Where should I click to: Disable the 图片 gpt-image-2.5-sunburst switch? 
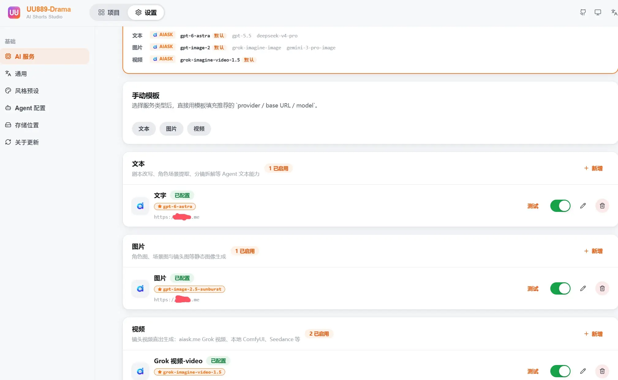point(560,288)
